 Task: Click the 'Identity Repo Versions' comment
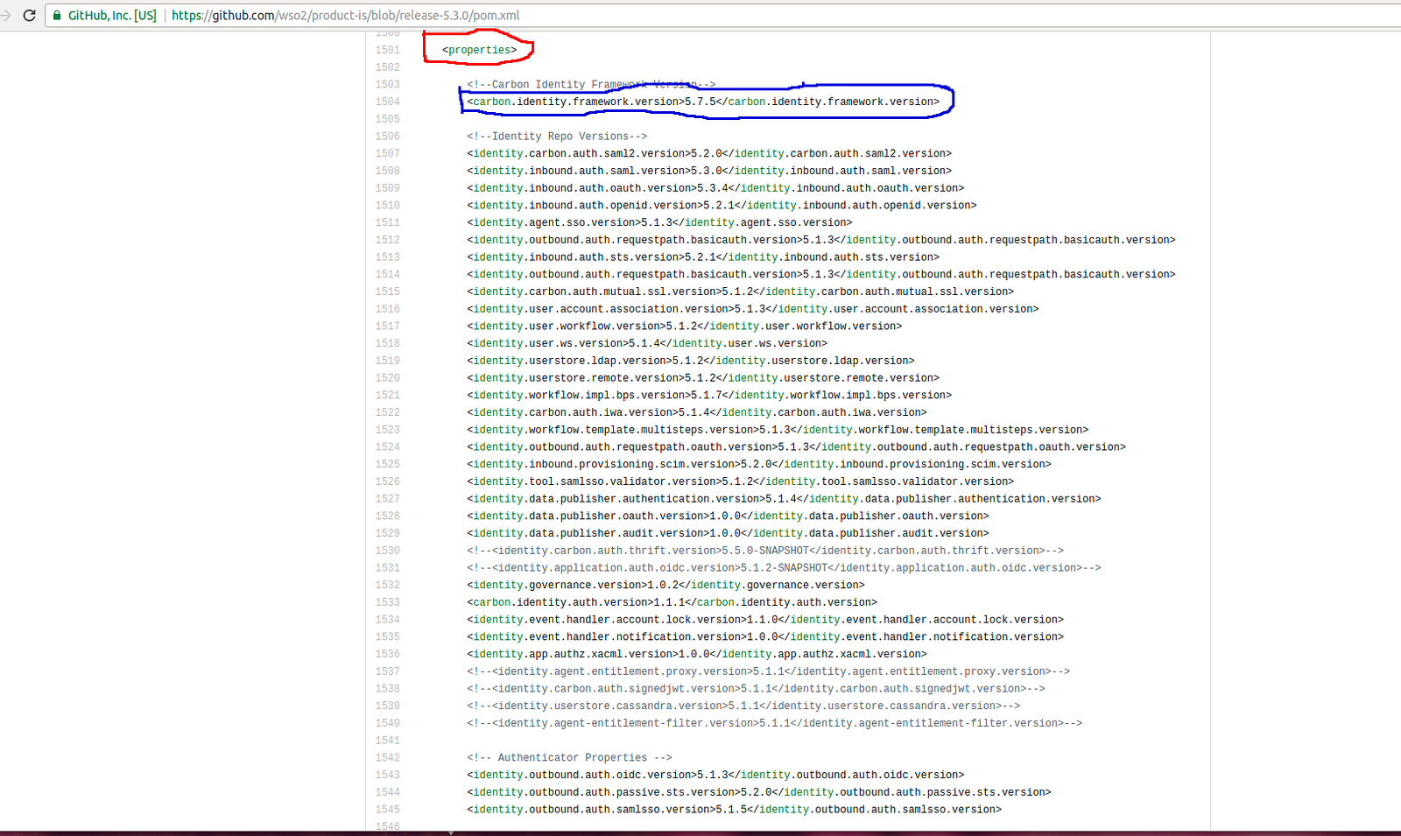(557, 137)
